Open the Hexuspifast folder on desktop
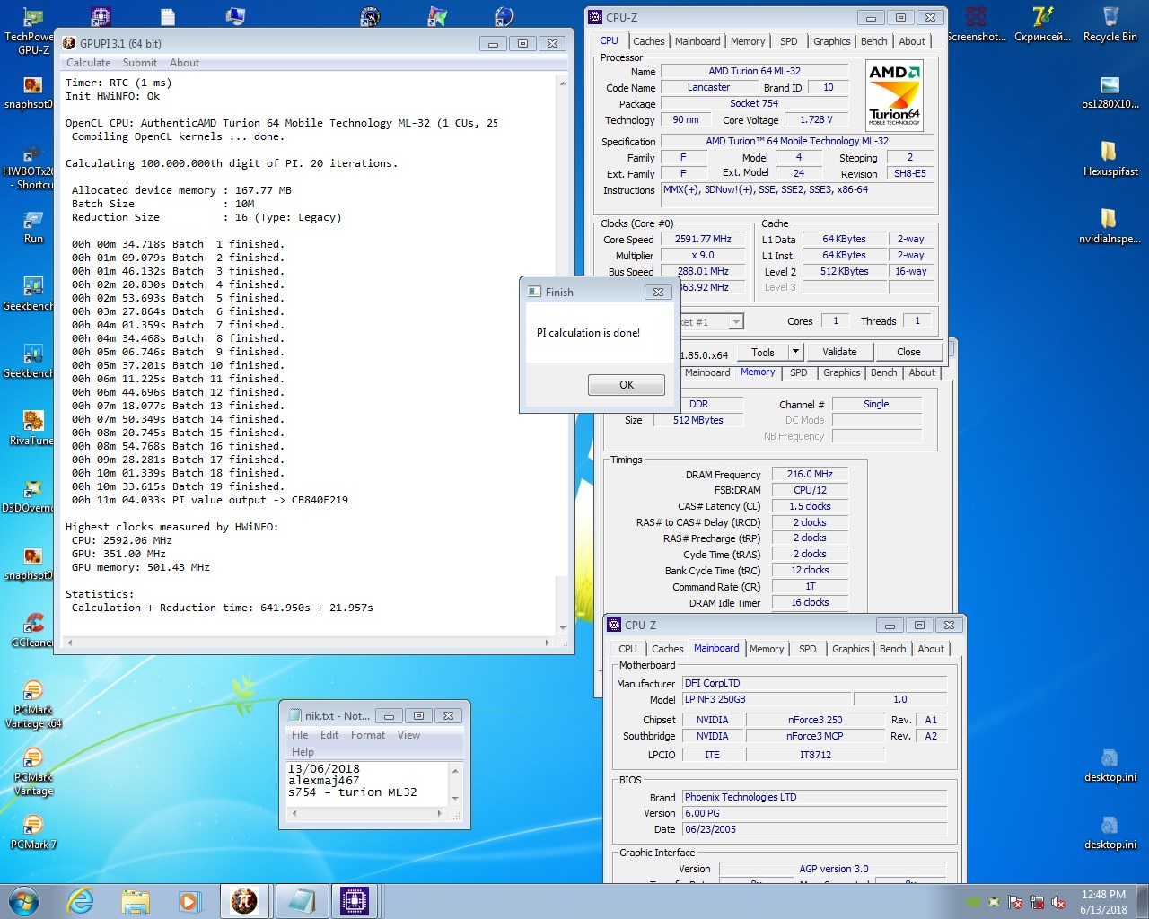The height and width of the screenshot is (919, 1149). tap(1110, 158)
